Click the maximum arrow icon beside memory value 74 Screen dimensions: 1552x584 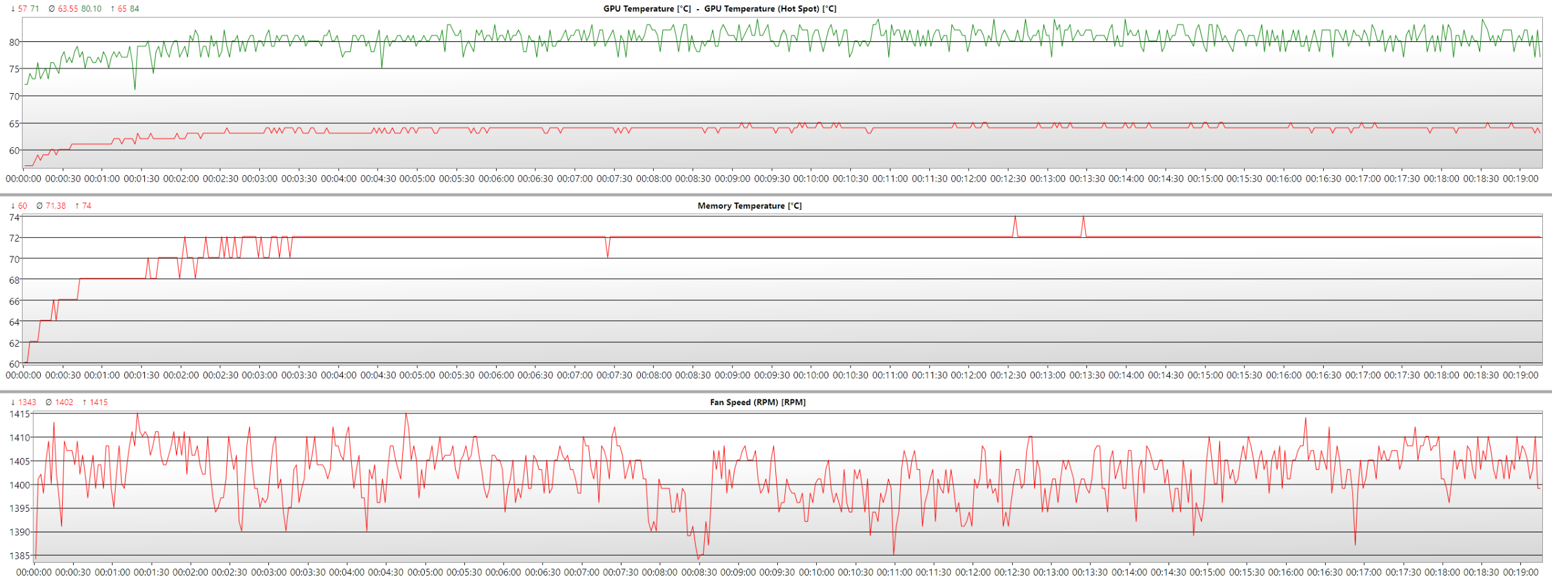[77, 206]
